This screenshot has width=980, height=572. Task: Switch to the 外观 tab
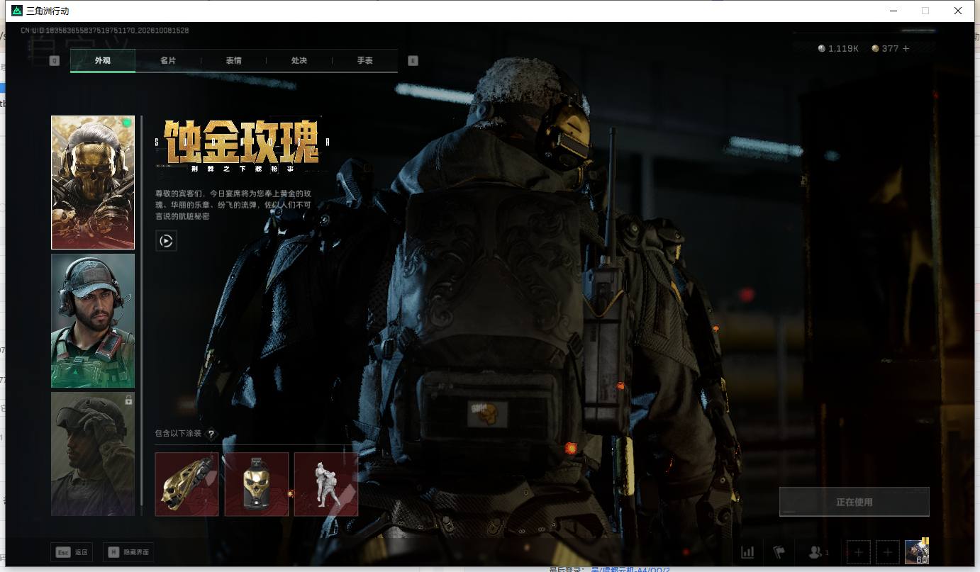click(x=103, y=61)
